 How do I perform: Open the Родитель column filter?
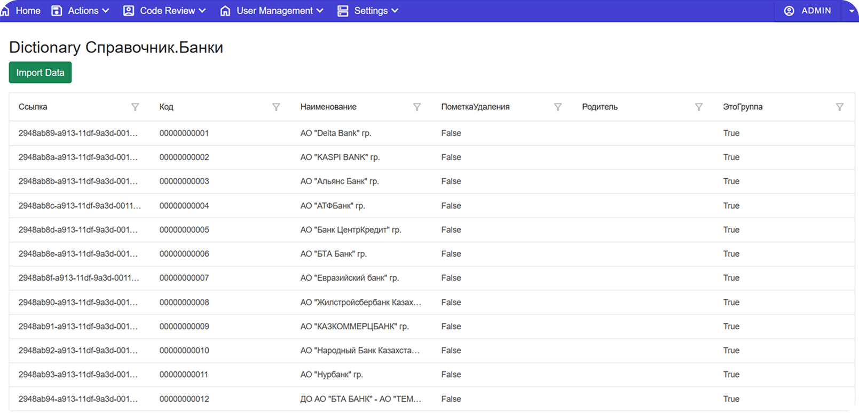point(699,107)
